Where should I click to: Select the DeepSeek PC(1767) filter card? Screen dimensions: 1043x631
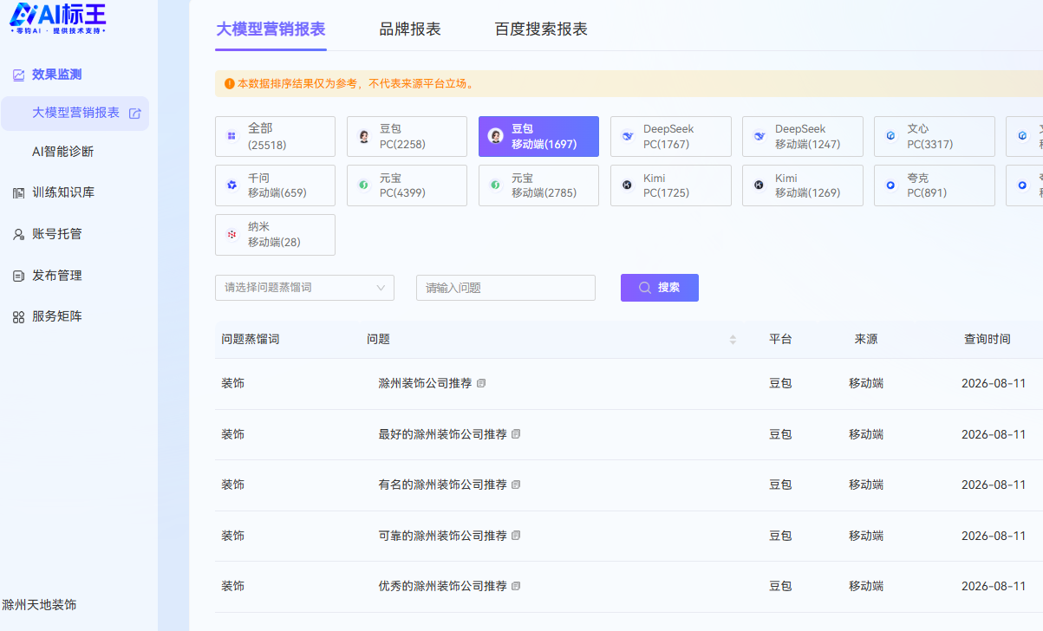(670, 136)
